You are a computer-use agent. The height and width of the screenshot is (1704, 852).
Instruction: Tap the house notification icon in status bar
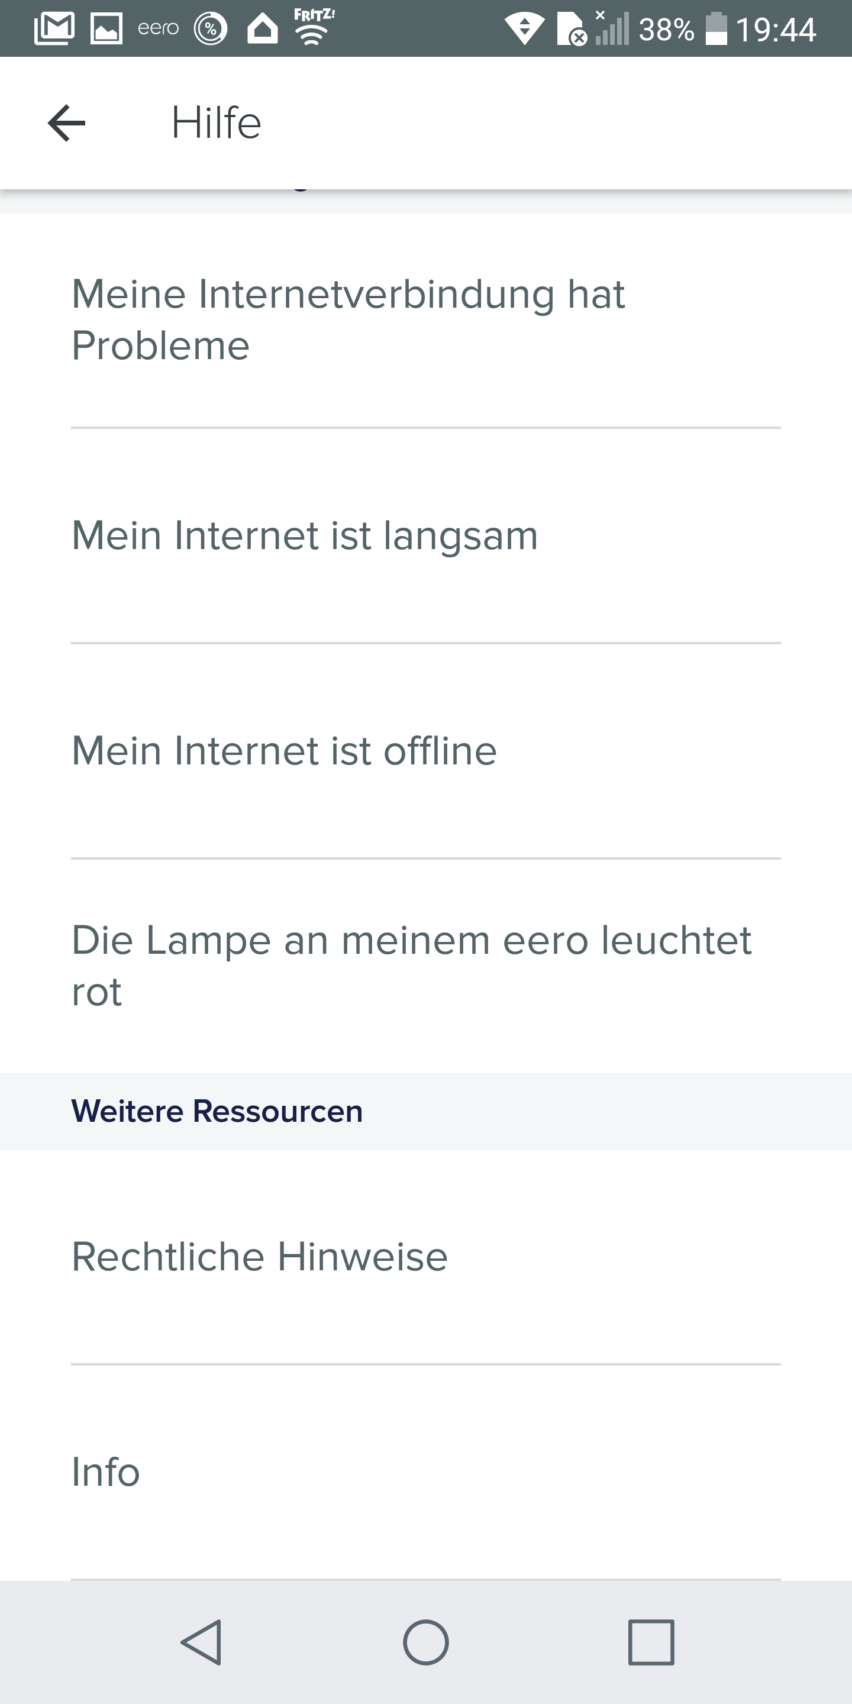263,28
